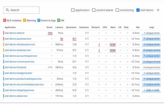Open otel-demo-checkoutservice application link
This screenshot has height=104, width=164.
(x=20, y=45)
